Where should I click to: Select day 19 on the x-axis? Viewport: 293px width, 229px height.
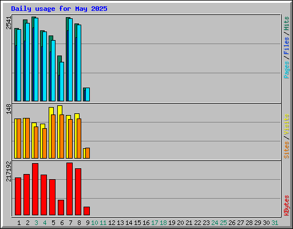[x=172, y=223]
